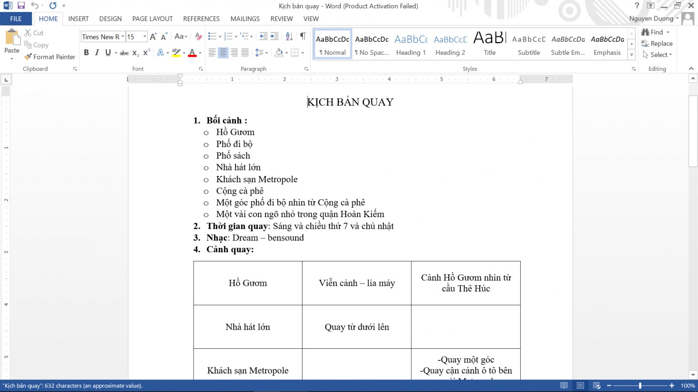
Task: Apply the Heading 1 style
Action: [x=411, y=44]
